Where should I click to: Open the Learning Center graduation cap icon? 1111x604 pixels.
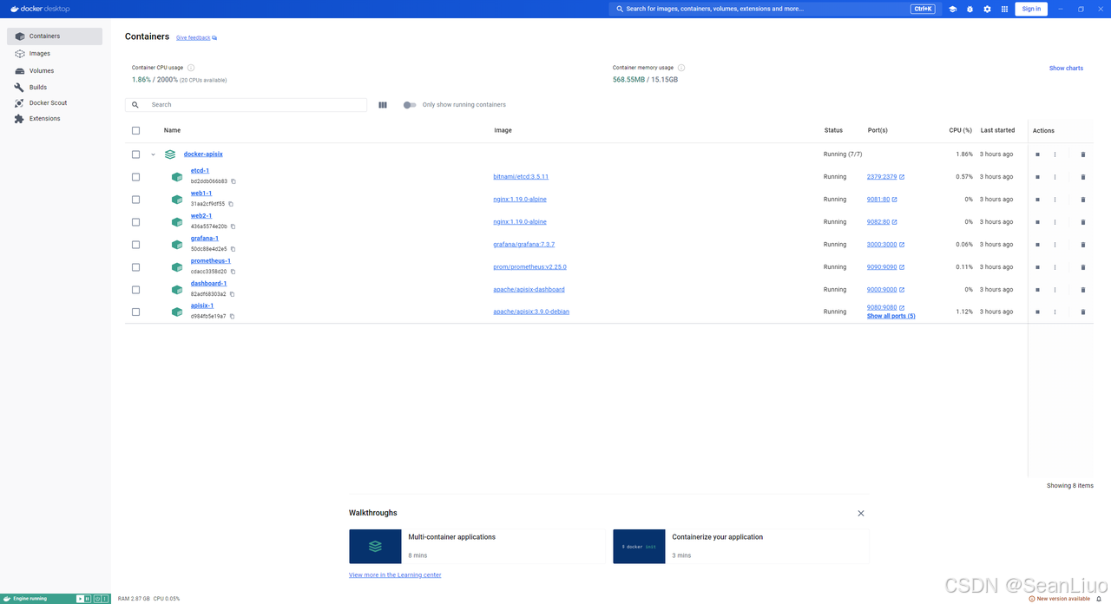tap(952, 9)
